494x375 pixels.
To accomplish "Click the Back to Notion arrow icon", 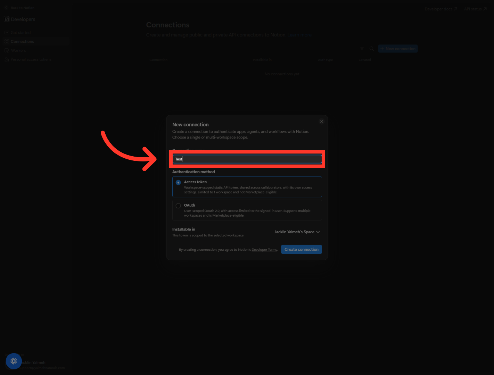I will 6,8.
